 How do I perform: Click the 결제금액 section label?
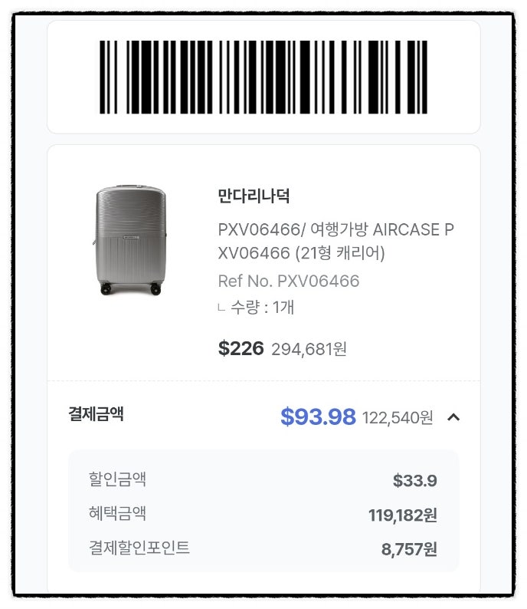(96, 415)
